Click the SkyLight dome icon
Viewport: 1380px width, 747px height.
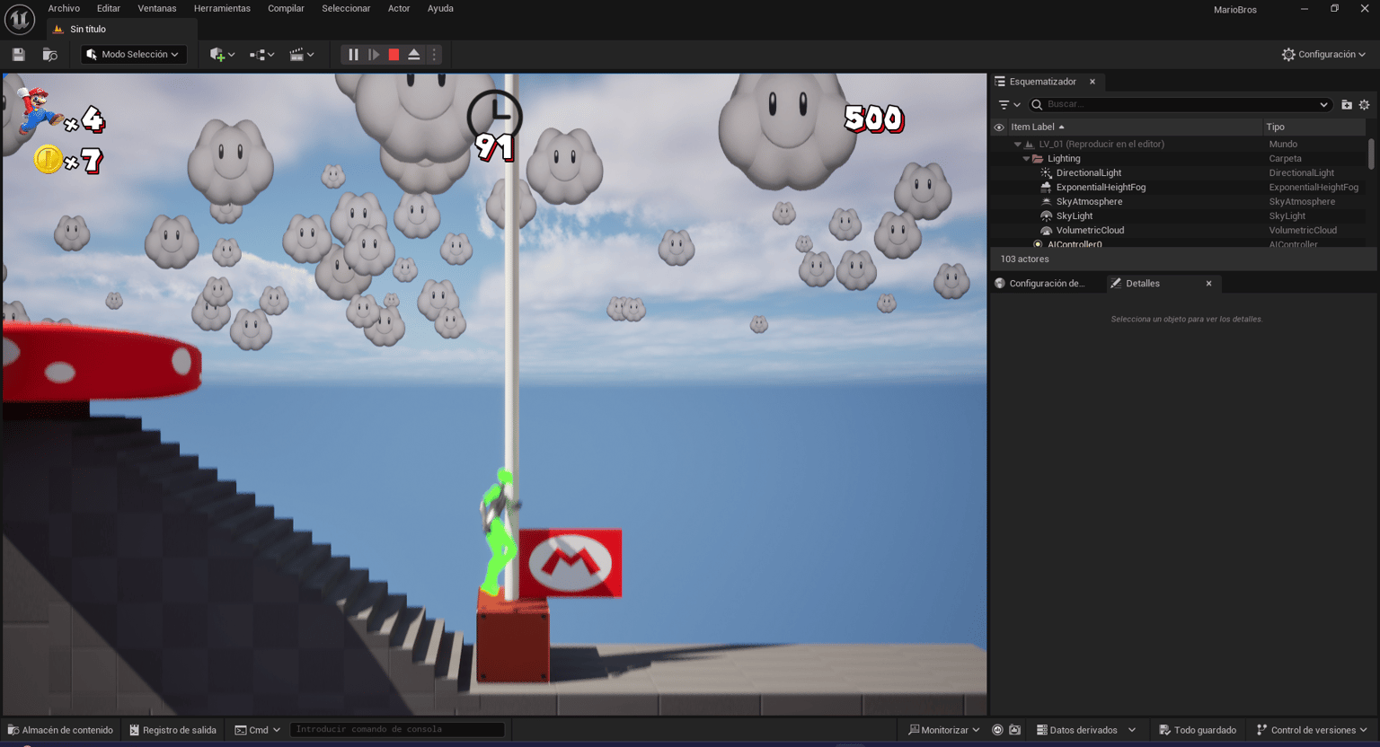click(x=1046, y=216)
